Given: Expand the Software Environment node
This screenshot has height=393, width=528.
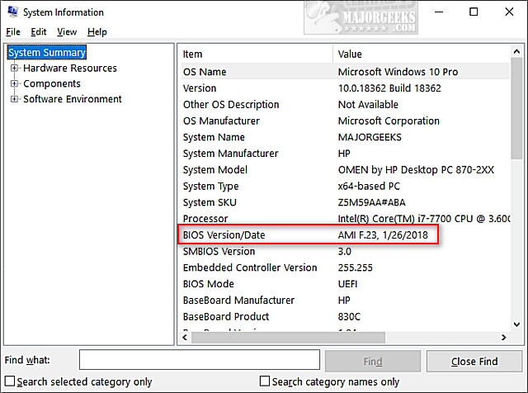Looking at the screenshot, I should tap(14, 99).
